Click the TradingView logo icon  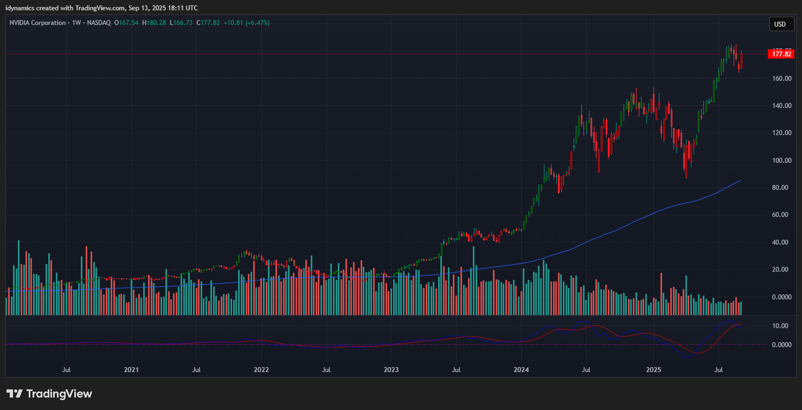[14, 394]
